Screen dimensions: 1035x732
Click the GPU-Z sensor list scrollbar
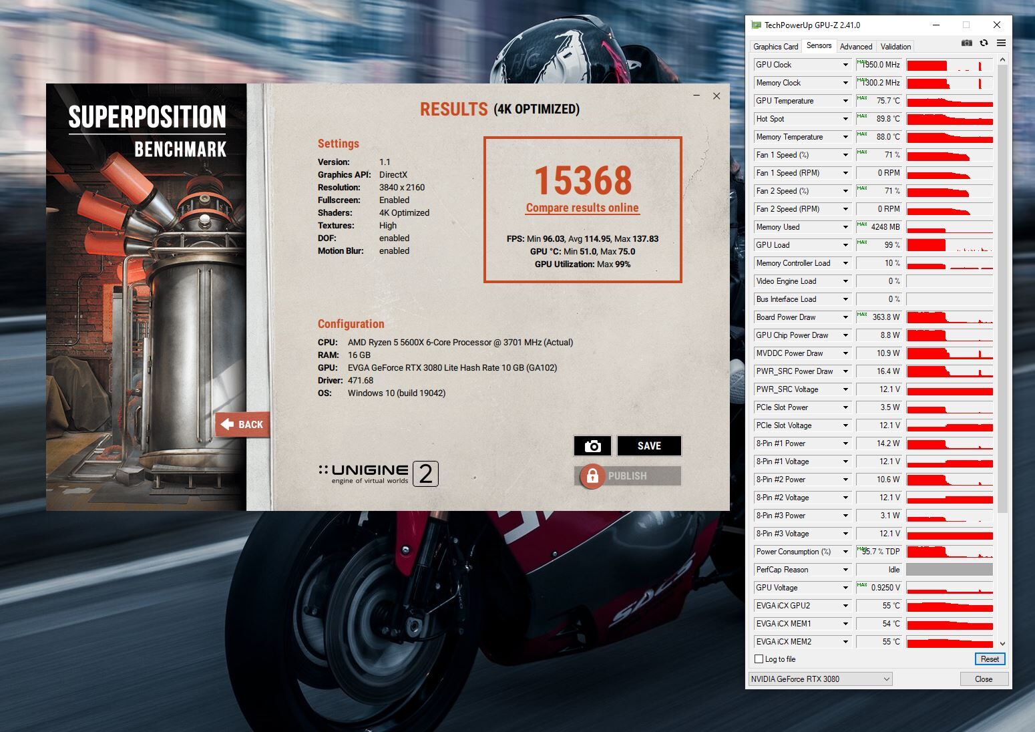(x=1002, y=289)
